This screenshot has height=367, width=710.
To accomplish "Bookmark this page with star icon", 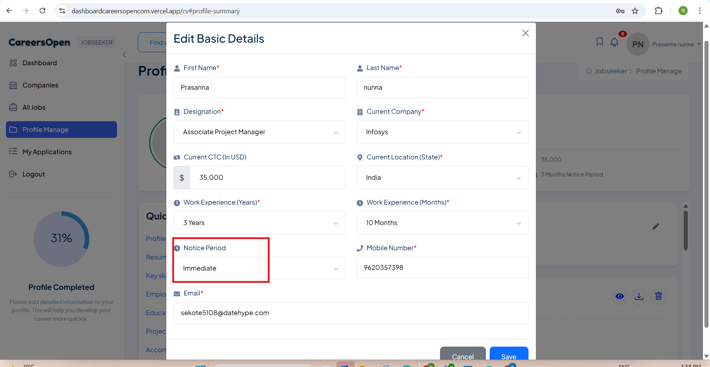I will point(635,11).
